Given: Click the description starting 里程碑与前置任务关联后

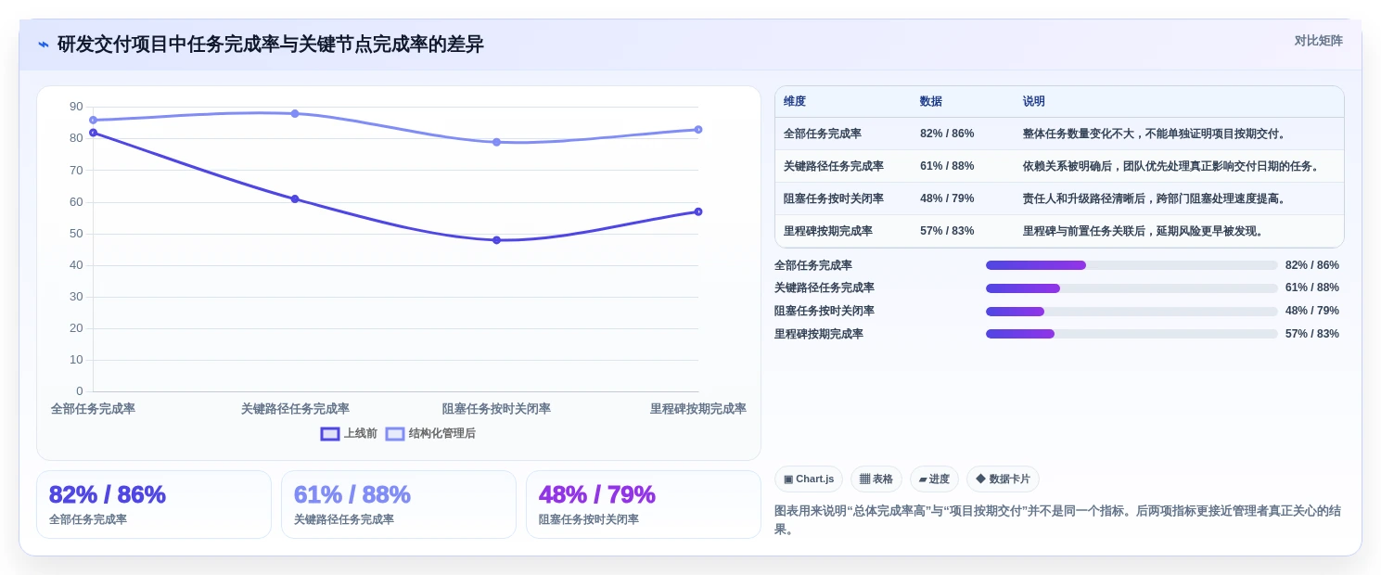Looking at the screenshot, I should point(1144,231).
